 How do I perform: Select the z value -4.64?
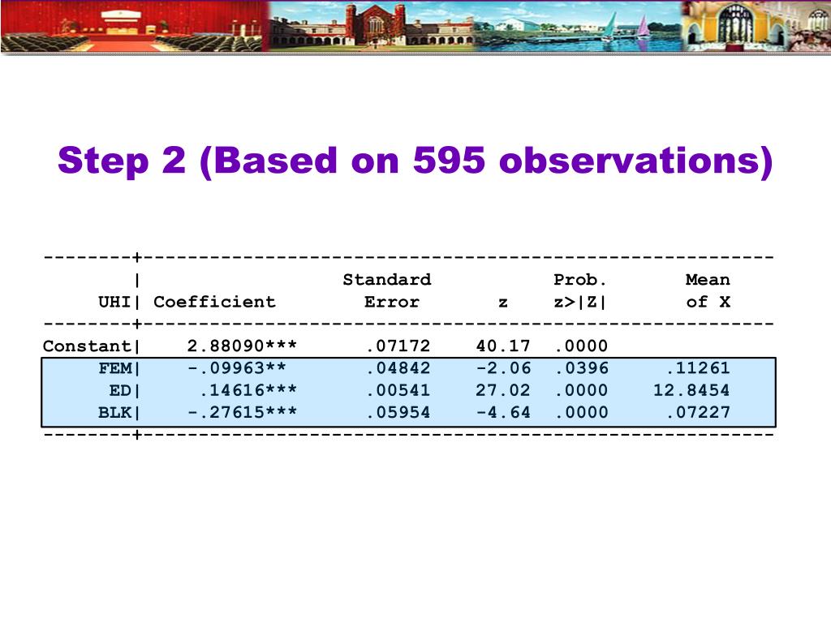pos(503,412)
